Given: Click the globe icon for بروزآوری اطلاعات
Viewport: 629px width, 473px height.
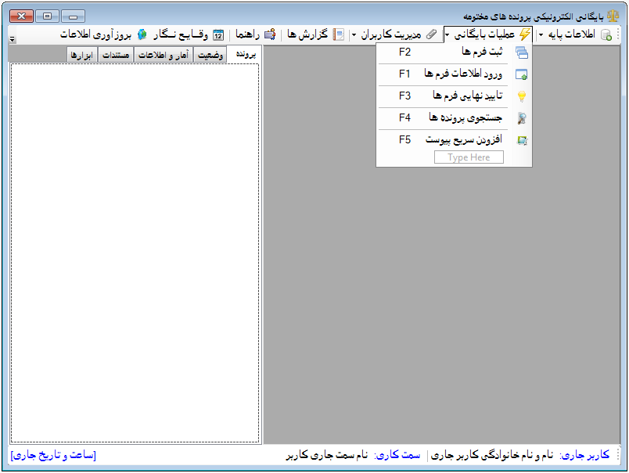Looking at the screenshot, I should [x=142, y=34].
